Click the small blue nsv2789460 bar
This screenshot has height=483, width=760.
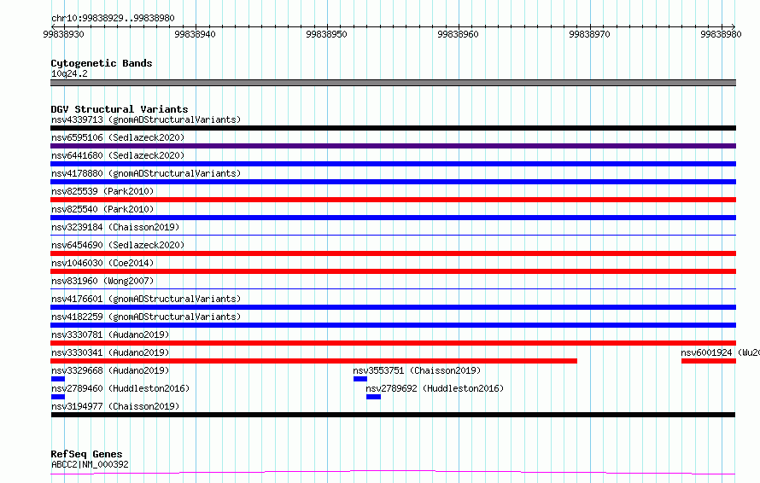click(58, 397)
